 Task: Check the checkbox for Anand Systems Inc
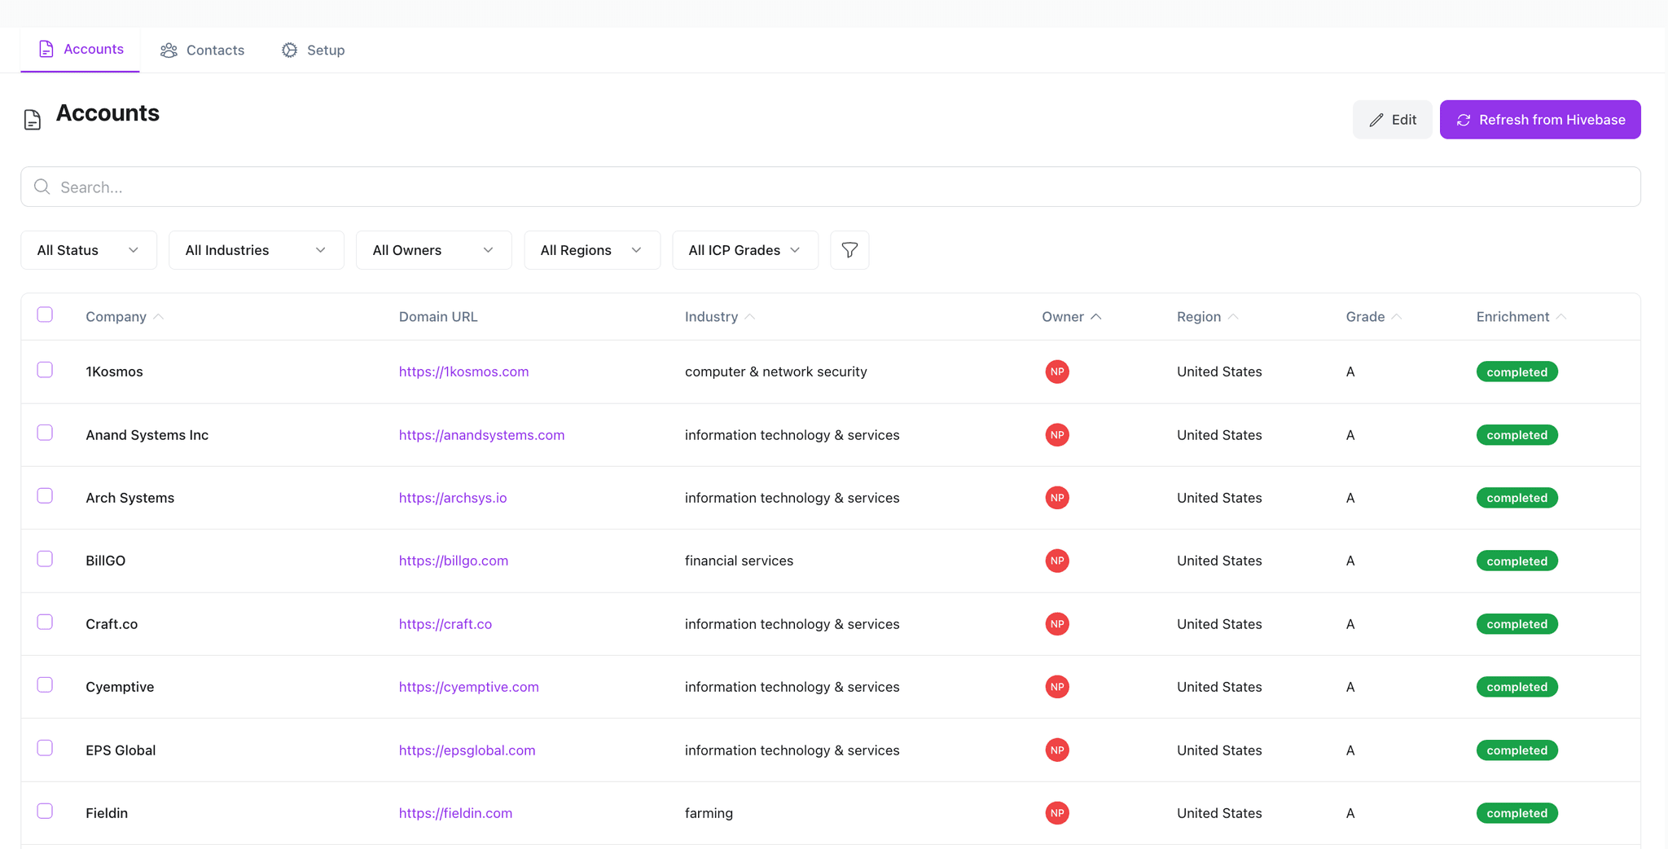pyautogui.click(x=45, y=433)
